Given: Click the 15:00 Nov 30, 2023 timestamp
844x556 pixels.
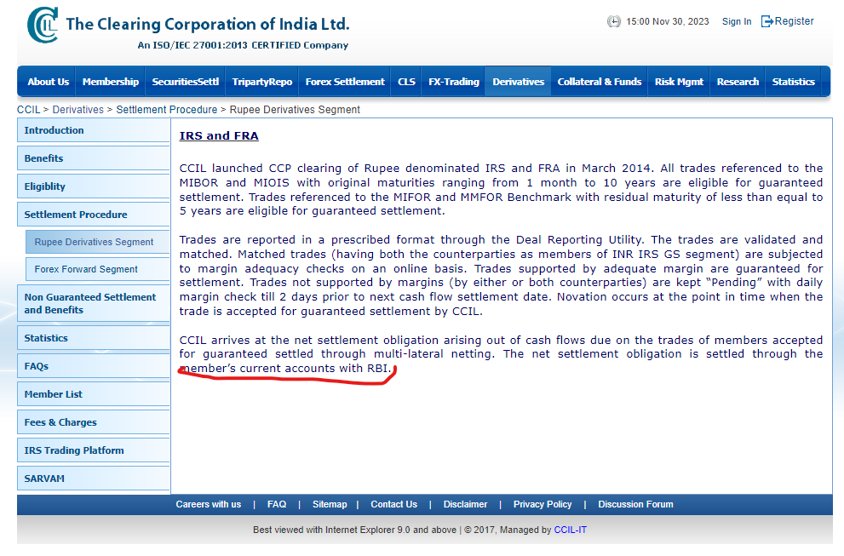Looking at the screenshot, I should 668,21.
